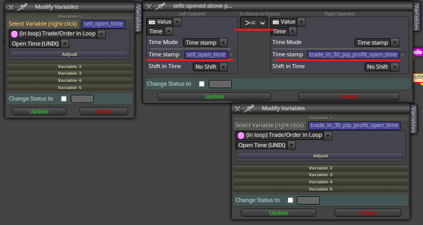423x225 pixels.
Task: Click status color swatch in lower-right Modify Variables
Action: click(308, 200)
